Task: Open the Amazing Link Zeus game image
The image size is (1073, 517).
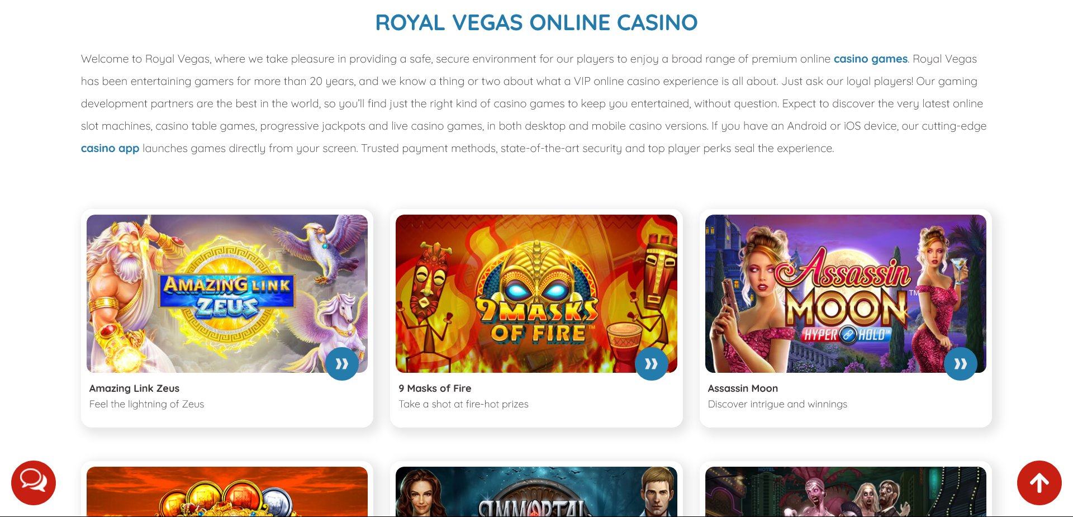Action: pos(227,293)
